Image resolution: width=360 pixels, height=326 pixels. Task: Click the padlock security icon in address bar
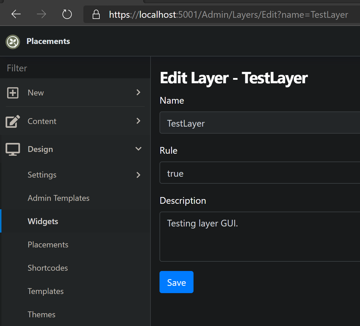[96, 14]
